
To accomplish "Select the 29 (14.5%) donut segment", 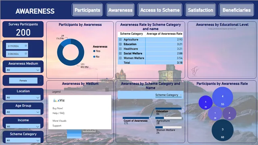I will click(x=66, y=42).
